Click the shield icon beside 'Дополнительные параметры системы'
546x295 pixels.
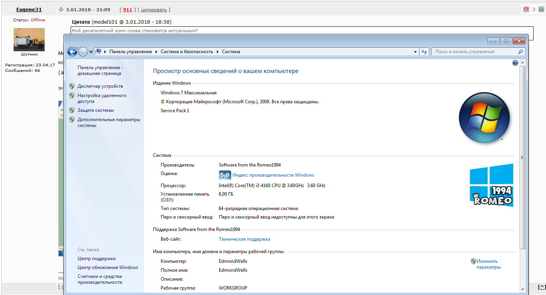72,120
